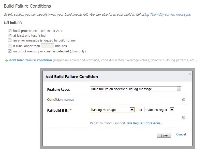Enable an error message is logged by build runner

pyautogui.click(x=10, y=40)
